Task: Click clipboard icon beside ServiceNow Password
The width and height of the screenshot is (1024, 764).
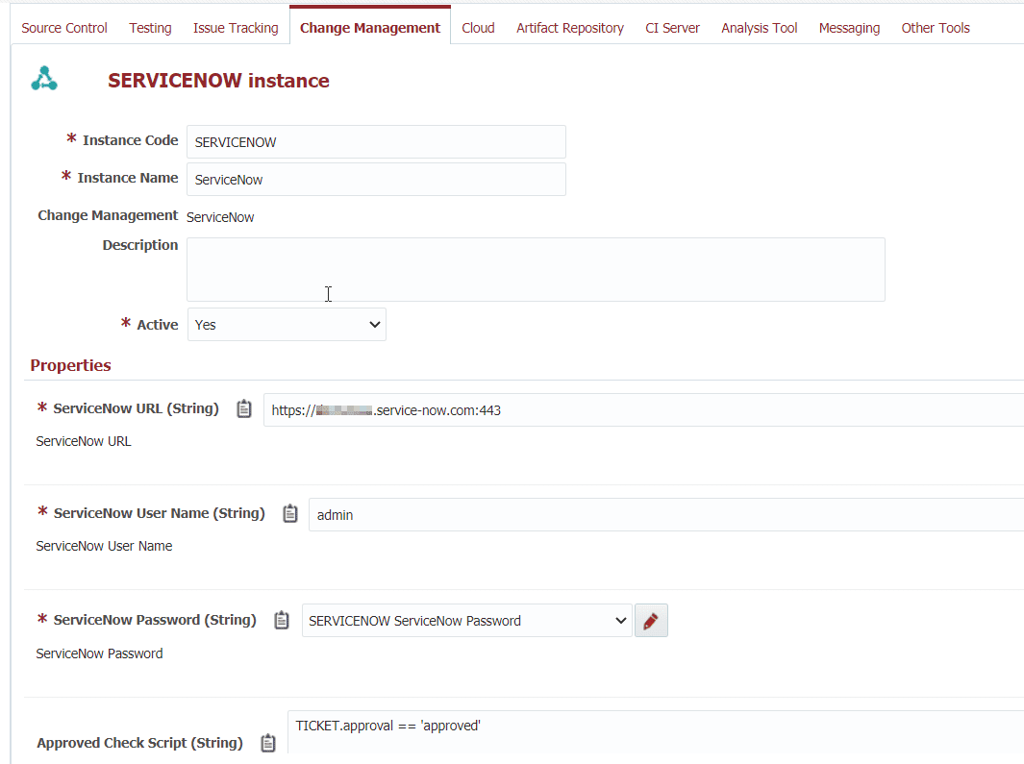Action: [x=282, y=620]
